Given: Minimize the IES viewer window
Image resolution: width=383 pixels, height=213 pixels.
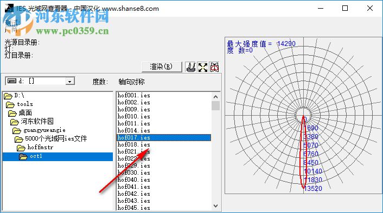Looking at the screenshot, I should point(321,8).
